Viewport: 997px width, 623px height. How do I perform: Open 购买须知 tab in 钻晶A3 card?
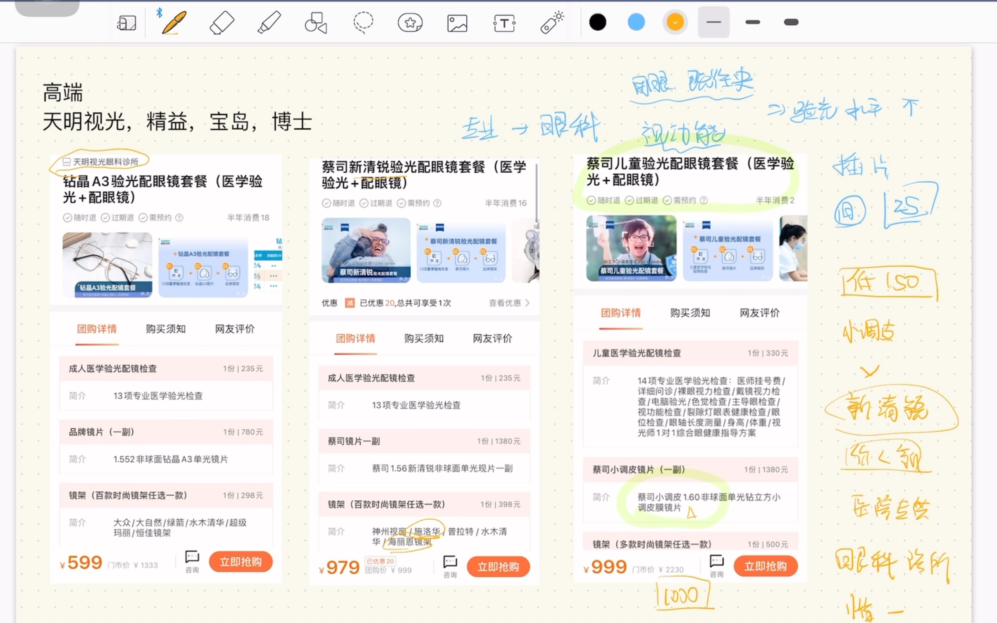point(165,329)
